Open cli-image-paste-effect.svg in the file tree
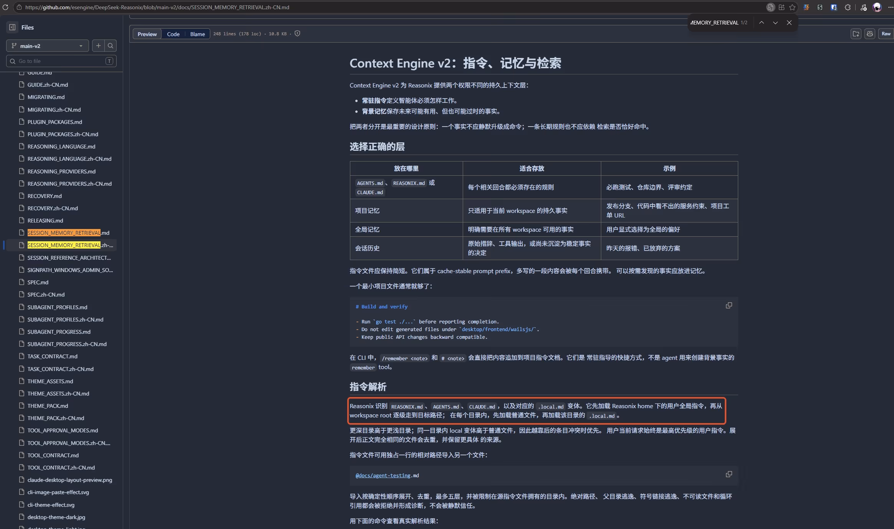Image resolution: width=894 pixels, height=529 pixels. (58, 492)
